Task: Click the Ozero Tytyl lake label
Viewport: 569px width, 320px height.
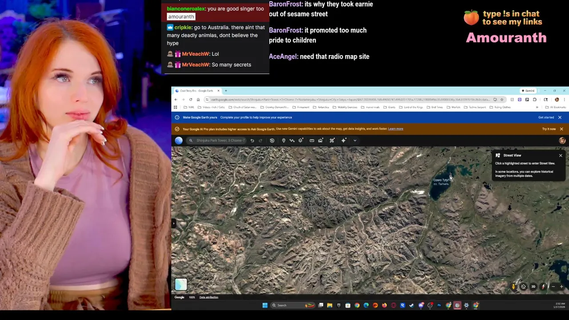Action: pos(441,182)
